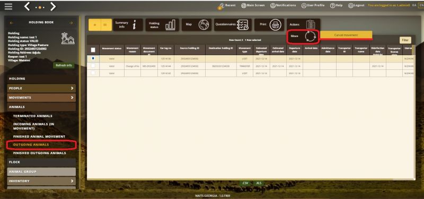
Task: Open the Recent items list
Action: (x=227, y=6)
